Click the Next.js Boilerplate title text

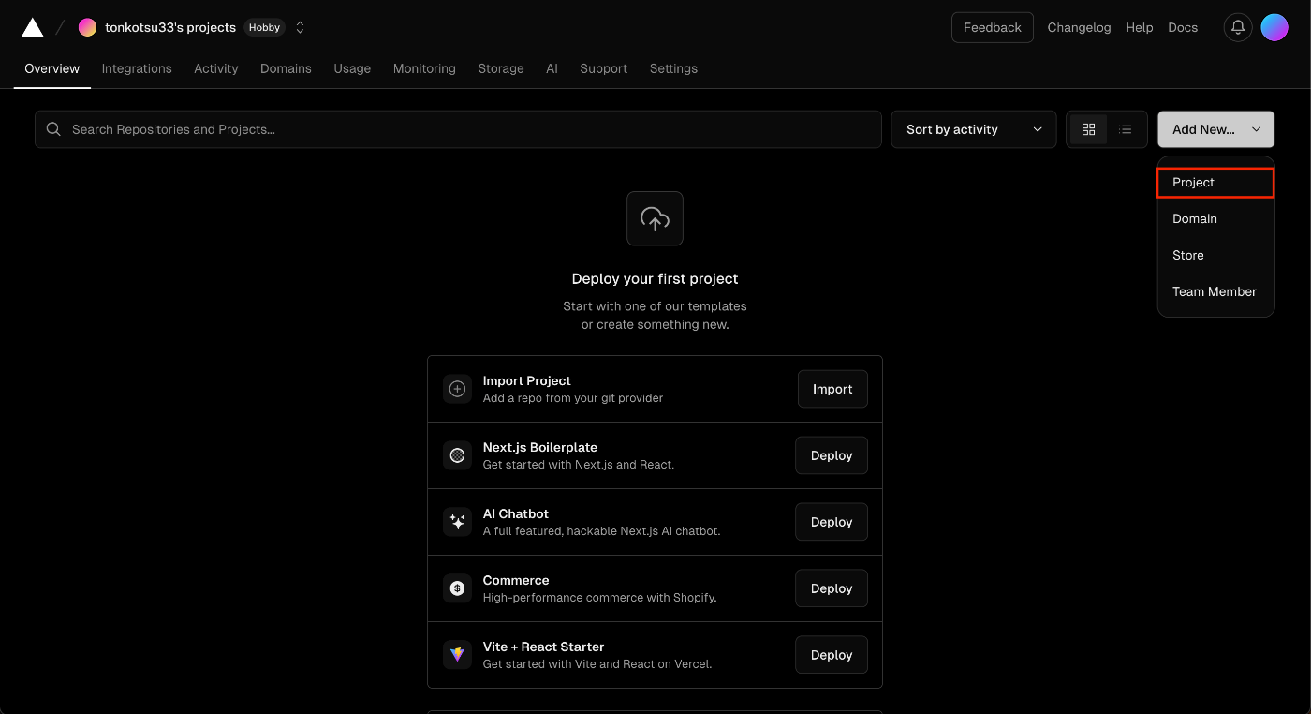click(x=539, y=447)
